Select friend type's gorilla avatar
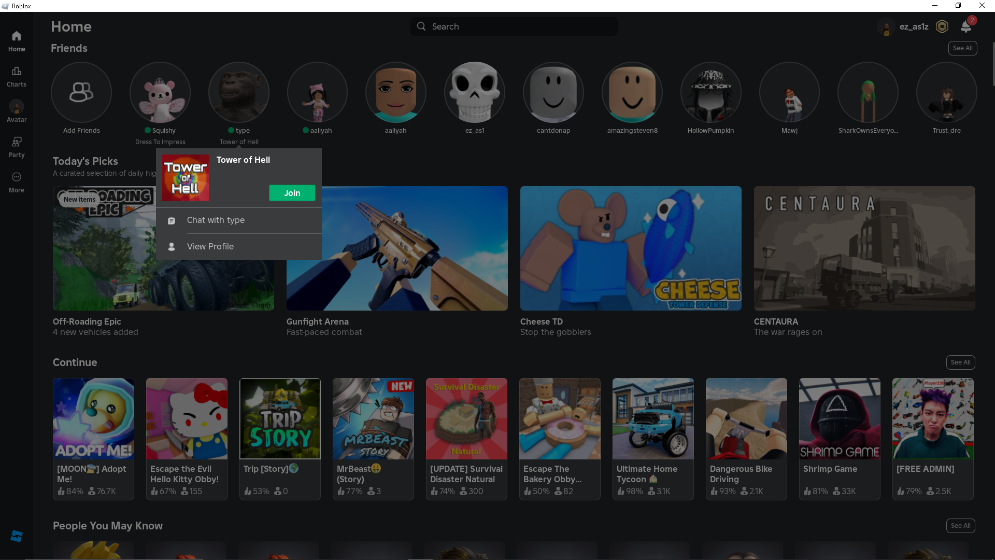Screen dimensions: 995x560 (x=239, y=93)
